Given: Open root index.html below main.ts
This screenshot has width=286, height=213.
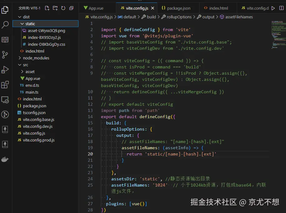Looking at the screenshot, I should tap(32, 99).
